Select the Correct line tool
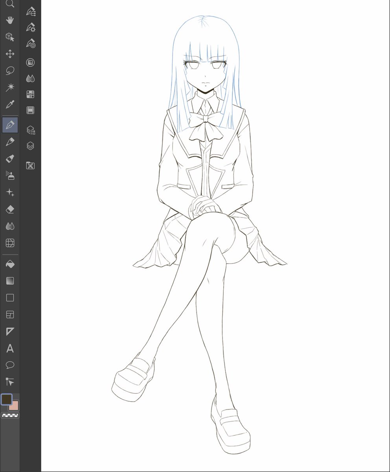 [10, 382]
